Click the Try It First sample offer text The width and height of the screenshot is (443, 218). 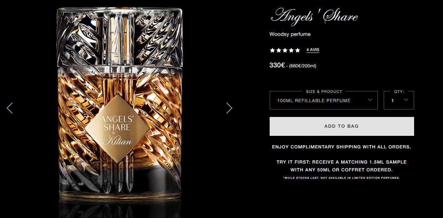(x=342, y=166)
